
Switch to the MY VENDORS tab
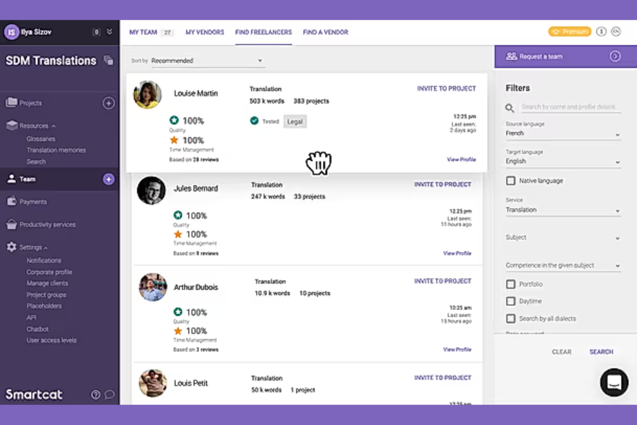204,32
